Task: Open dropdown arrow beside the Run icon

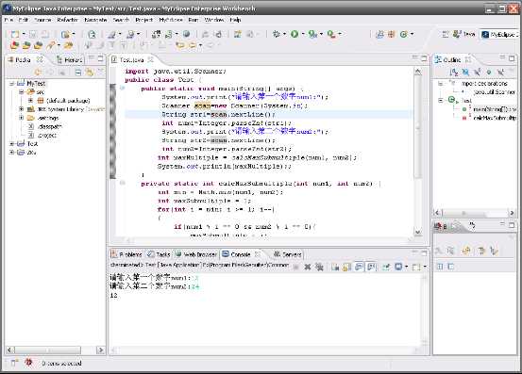Action: tap(303, 34)
